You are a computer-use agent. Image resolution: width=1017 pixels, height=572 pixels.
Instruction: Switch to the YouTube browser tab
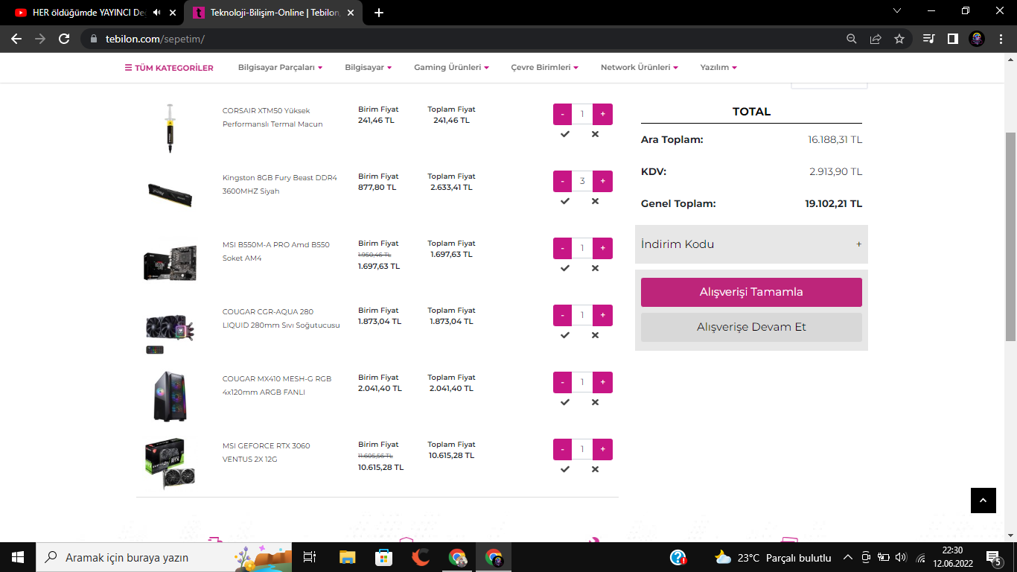tap(91, 13)
